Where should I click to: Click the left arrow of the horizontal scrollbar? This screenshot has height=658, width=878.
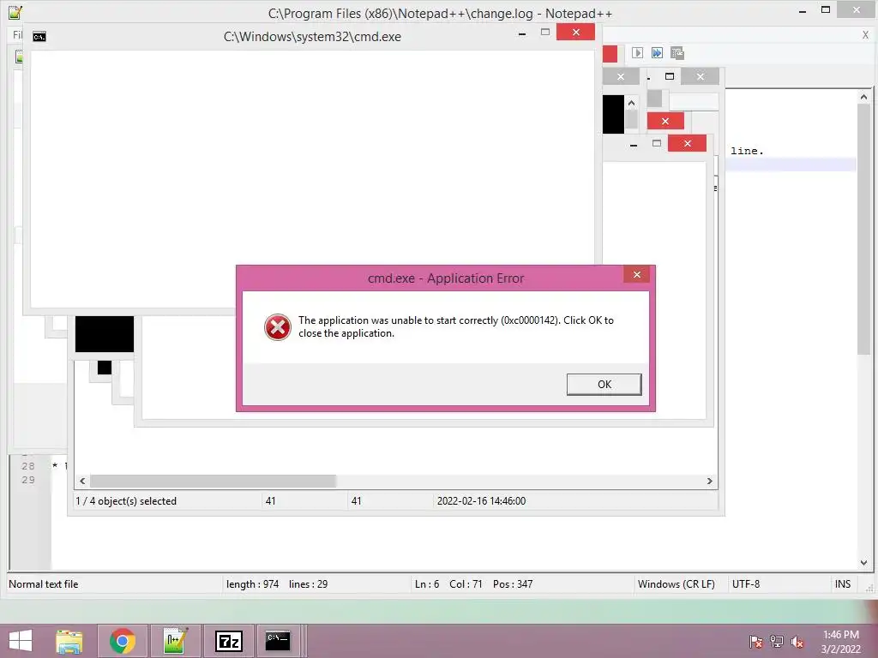pyautogui.click(x=82, y=482)
